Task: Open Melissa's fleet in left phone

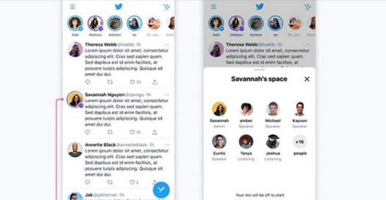Action: [x=95, y=23]
